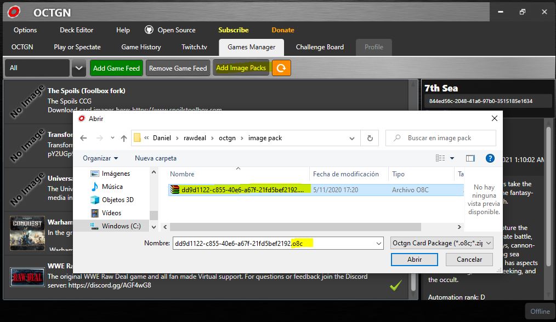Click the Add Image Packs button
Viewport: 556px width, 322px height.
coord(241,68)
